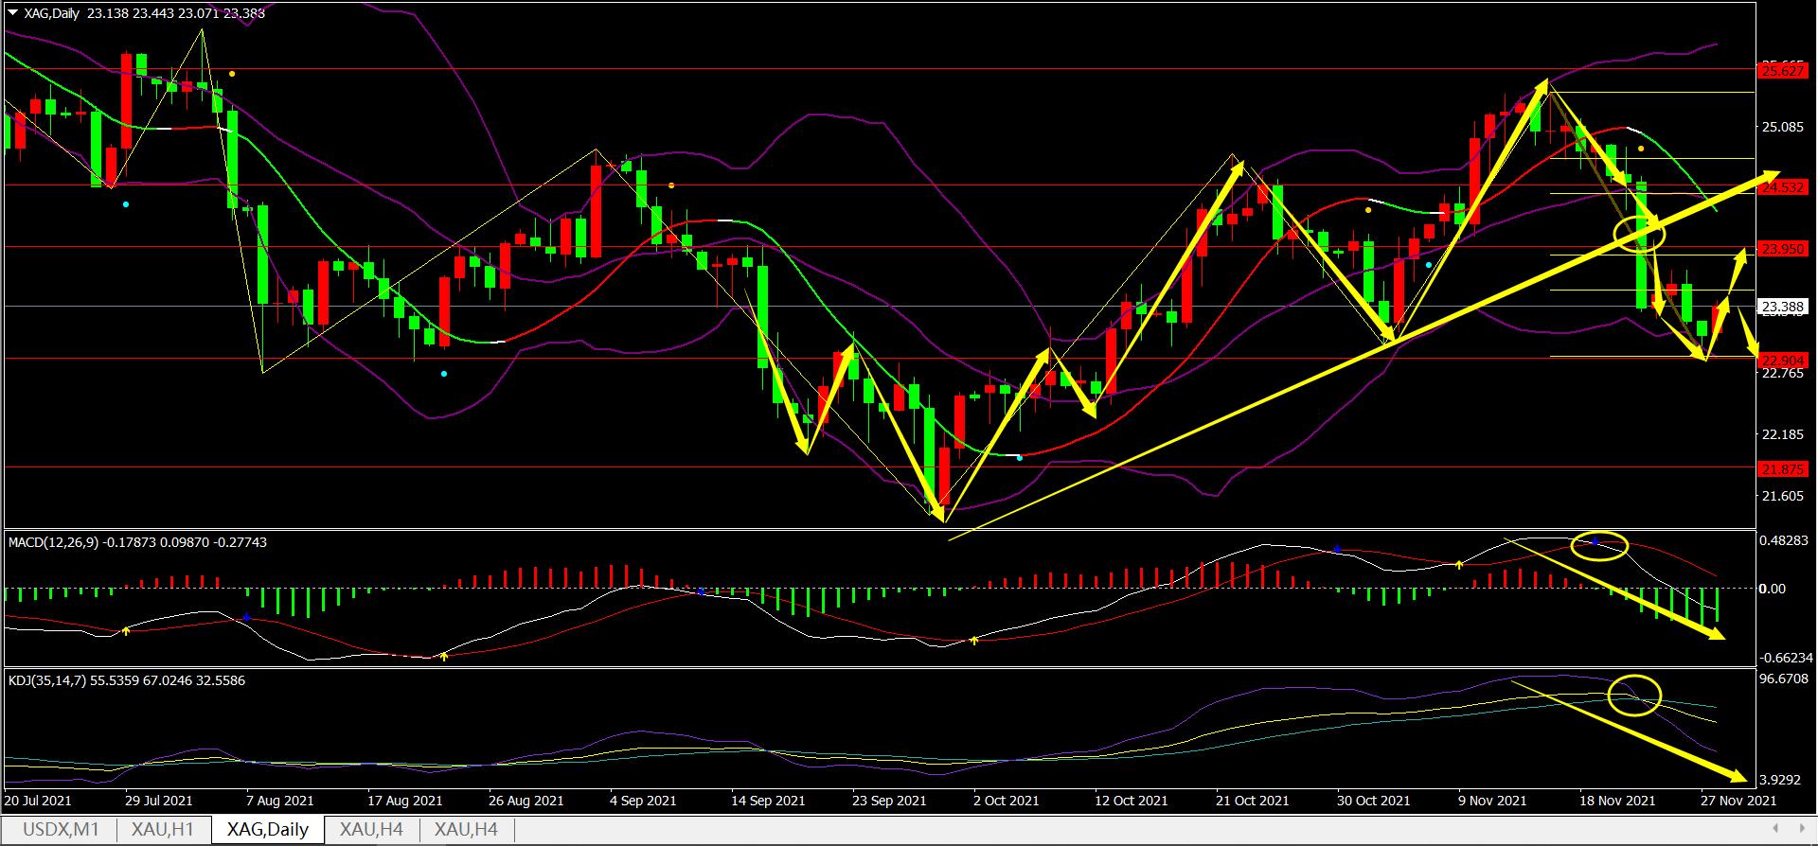Viewport: 1818px width, 846px height.
Task: Open the XAU,H1 chart tab
Action: click(x=163, y=830)
